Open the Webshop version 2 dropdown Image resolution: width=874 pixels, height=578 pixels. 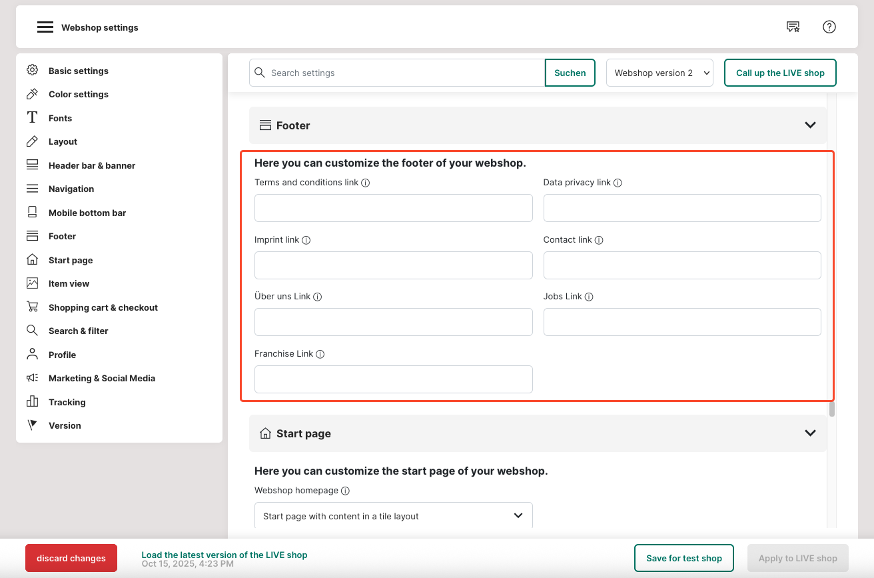(659, 73)
